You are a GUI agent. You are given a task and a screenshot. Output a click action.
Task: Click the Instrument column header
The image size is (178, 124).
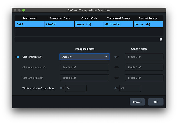click(x=30, y=18)
